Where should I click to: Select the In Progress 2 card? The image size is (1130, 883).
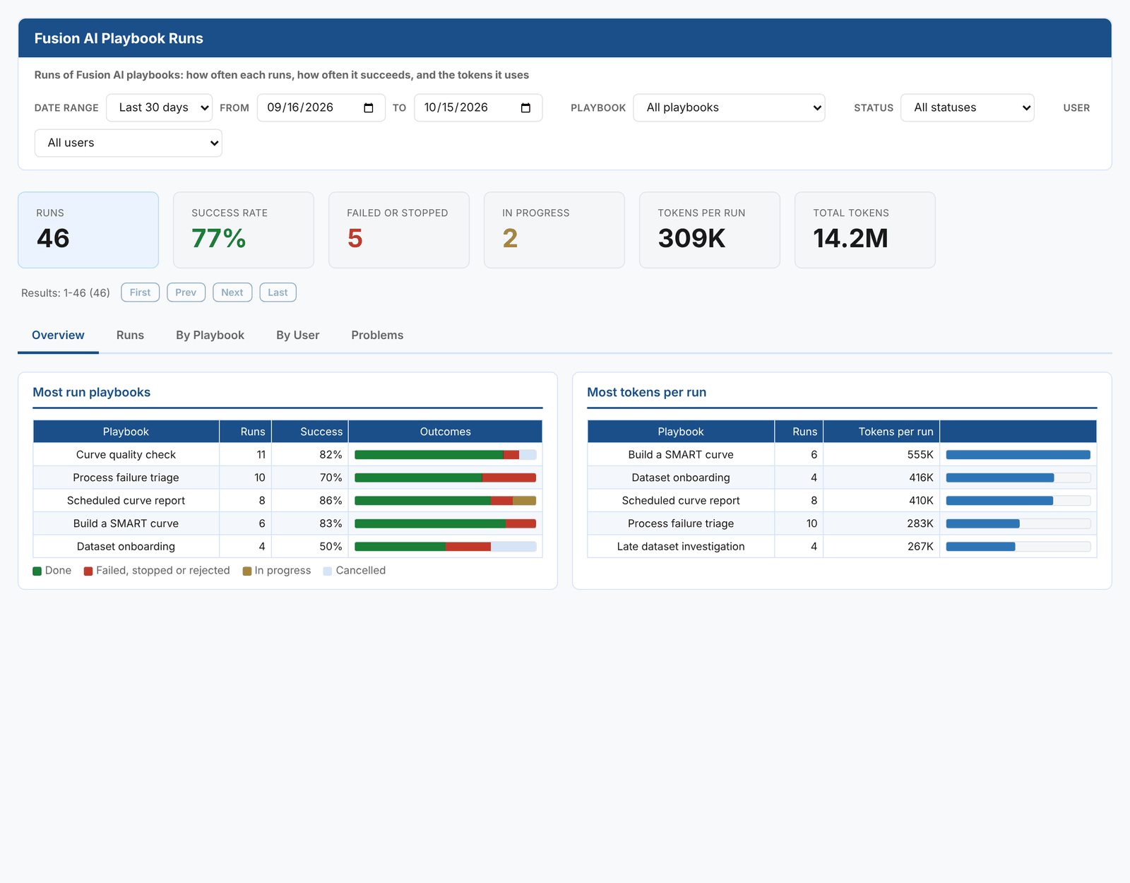tap(554, 230)
